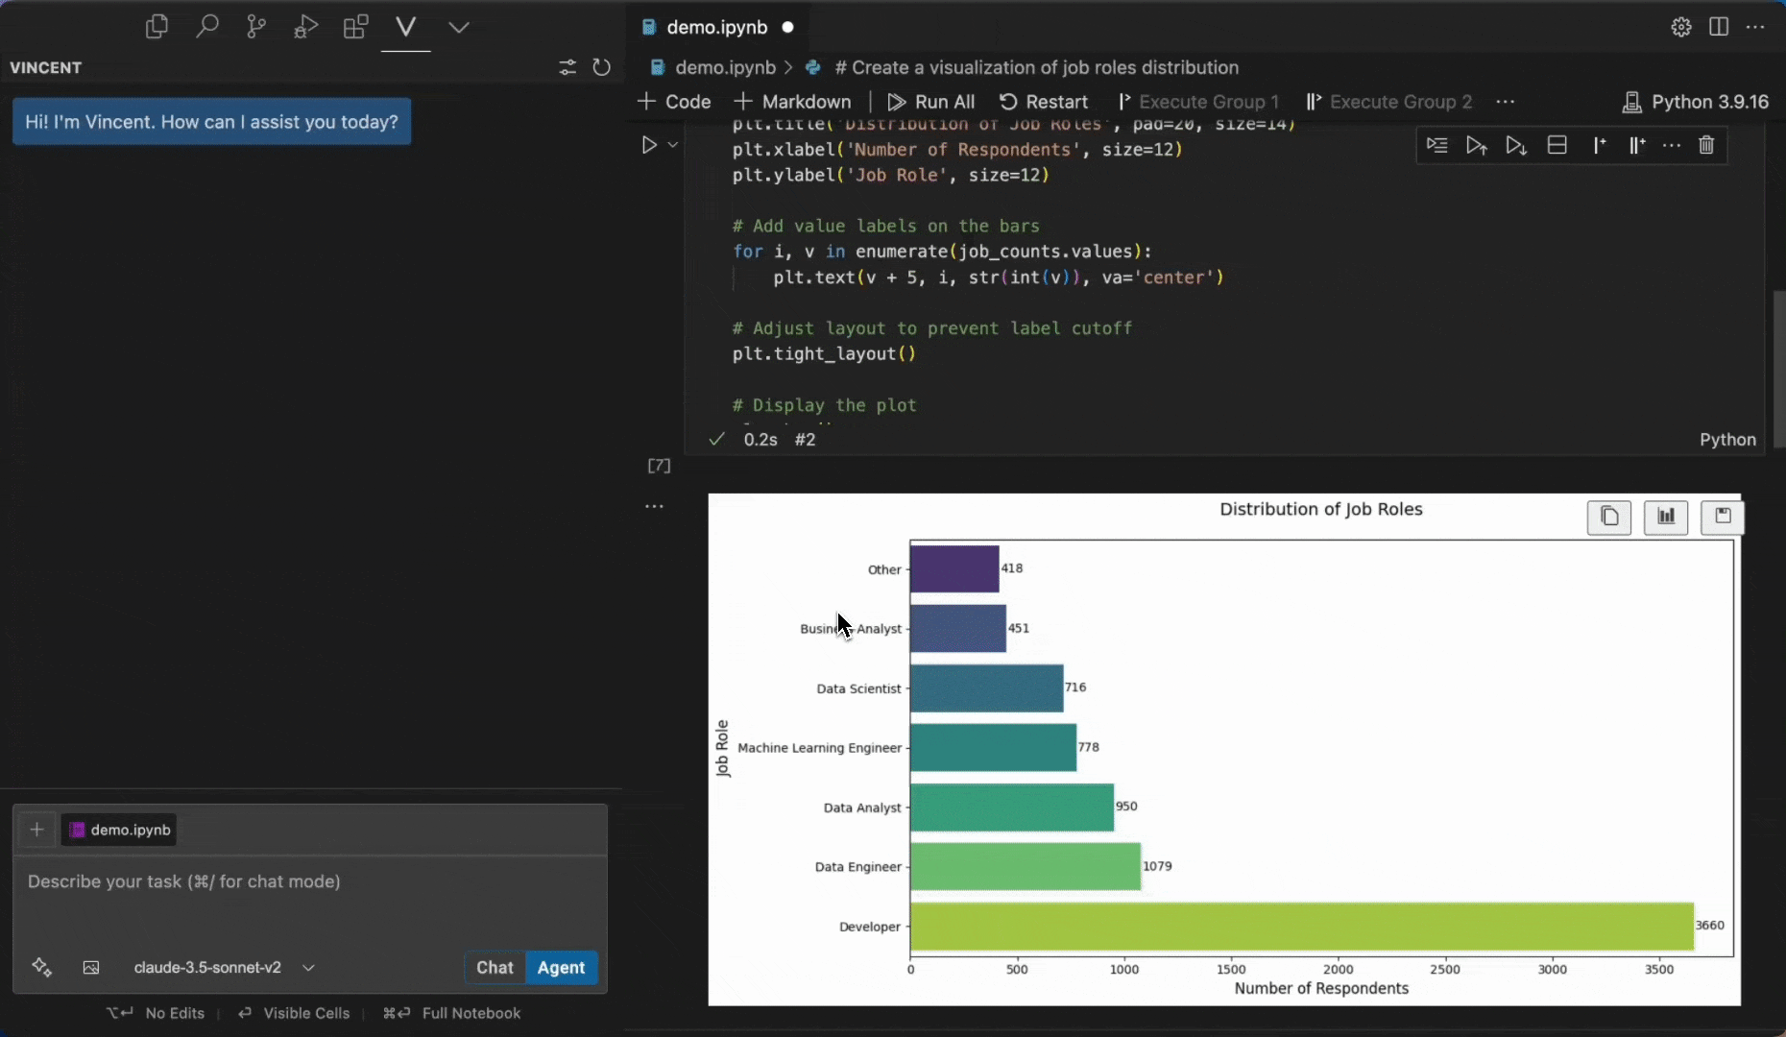The image size is (1786, 1037).
Task: Click Execute Group 2
Action: 1388,102
